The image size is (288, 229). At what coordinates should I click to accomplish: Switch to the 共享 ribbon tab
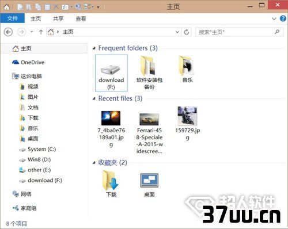58,18
